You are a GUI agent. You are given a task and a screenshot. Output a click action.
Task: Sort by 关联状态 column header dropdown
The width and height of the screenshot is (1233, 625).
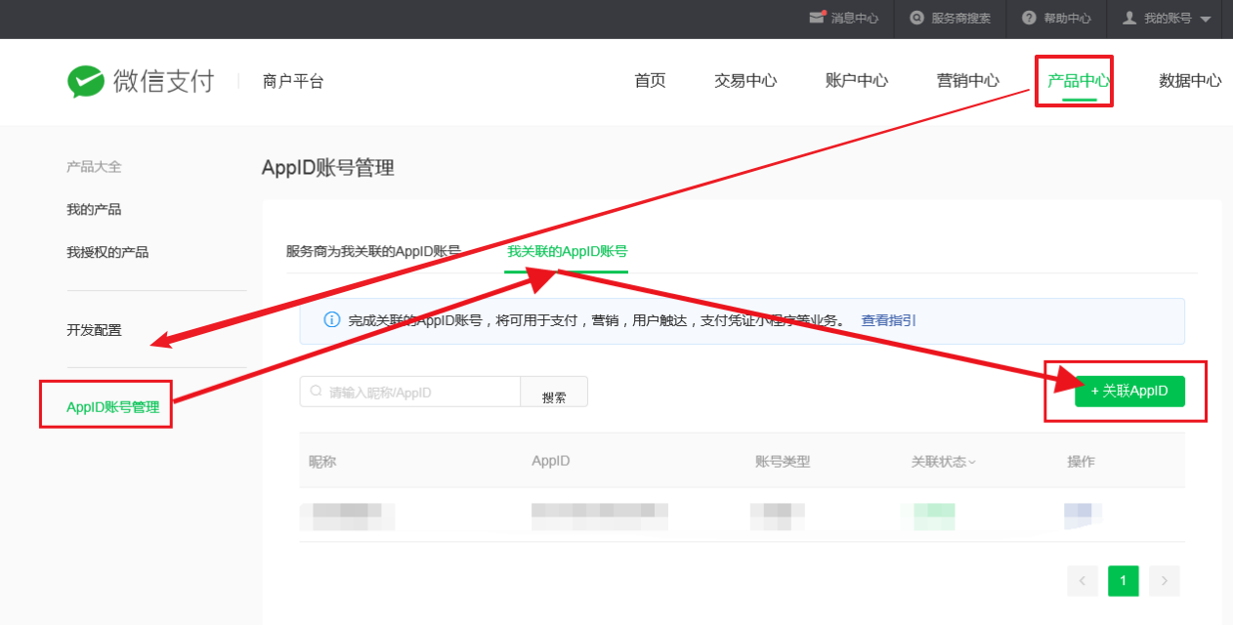pos(943,462)
